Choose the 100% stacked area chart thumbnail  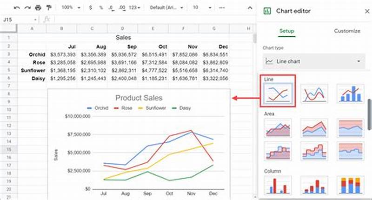351,128
